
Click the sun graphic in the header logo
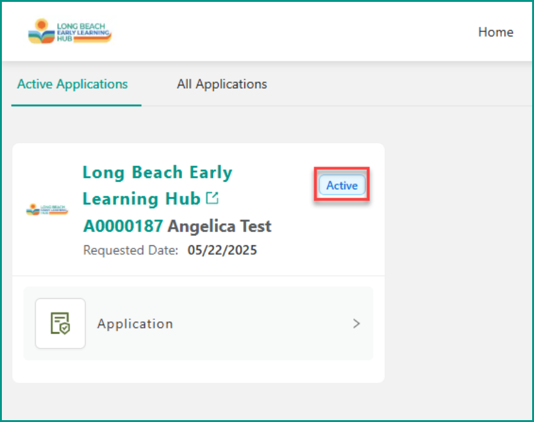41,25
